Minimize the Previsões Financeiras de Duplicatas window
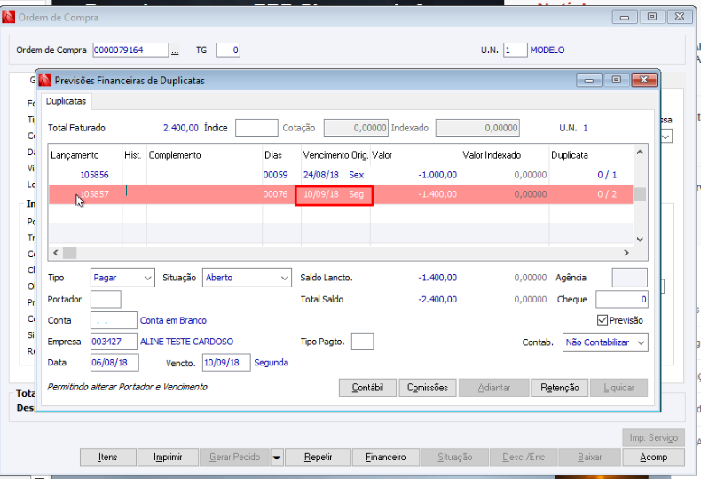Image resolution: width=701 pixels, height=479 pixels. tap(589, 80)
